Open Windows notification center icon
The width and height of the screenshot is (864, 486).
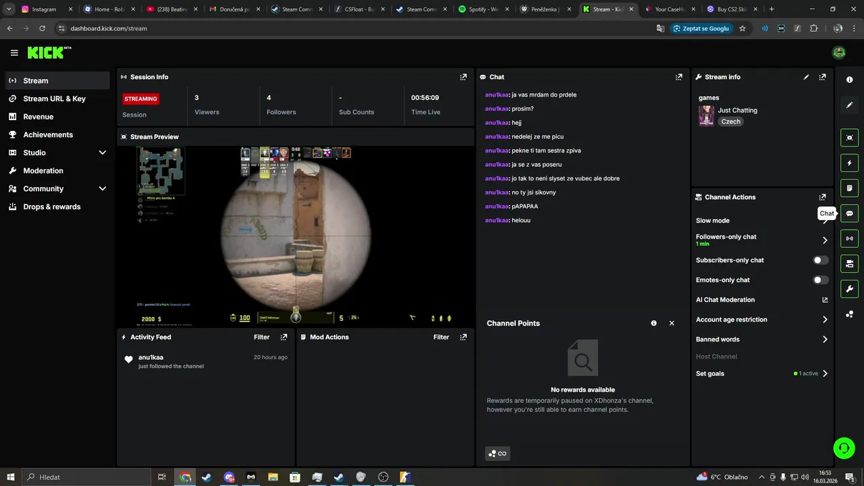click(x=850, y=477)
